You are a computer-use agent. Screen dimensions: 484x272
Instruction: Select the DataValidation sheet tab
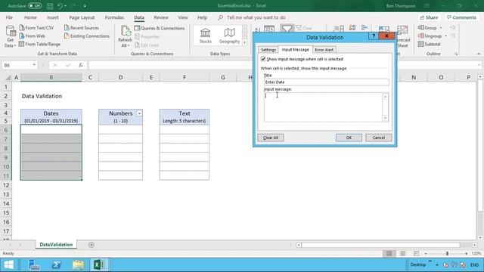click(x=56, y=245)
